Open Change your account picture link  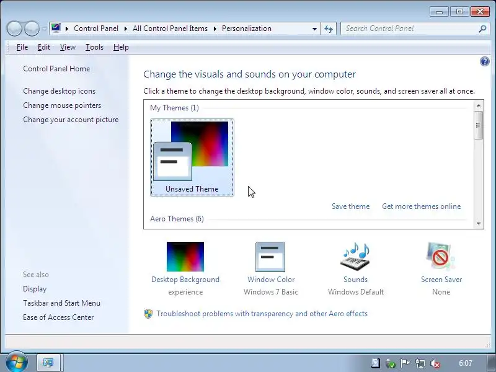click(x=71, y=120)
